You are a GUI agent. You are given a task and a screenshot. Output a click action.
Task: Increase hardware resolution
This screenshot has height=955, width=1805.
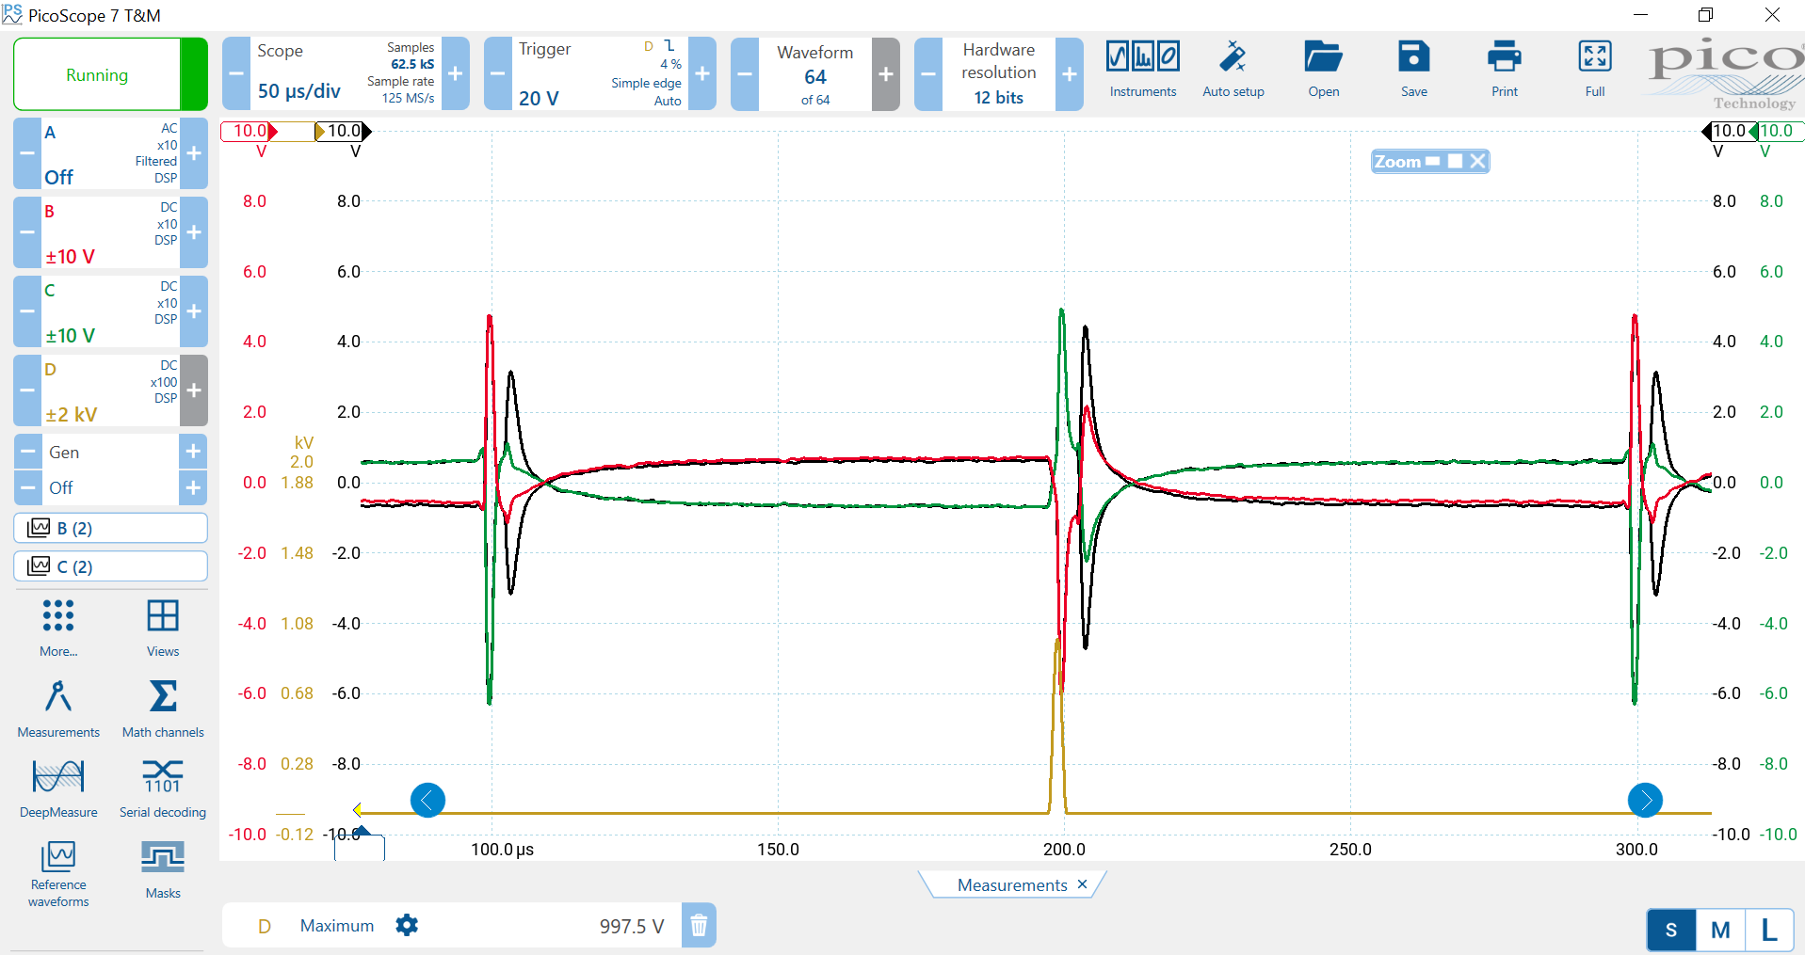pos(1070,73)
